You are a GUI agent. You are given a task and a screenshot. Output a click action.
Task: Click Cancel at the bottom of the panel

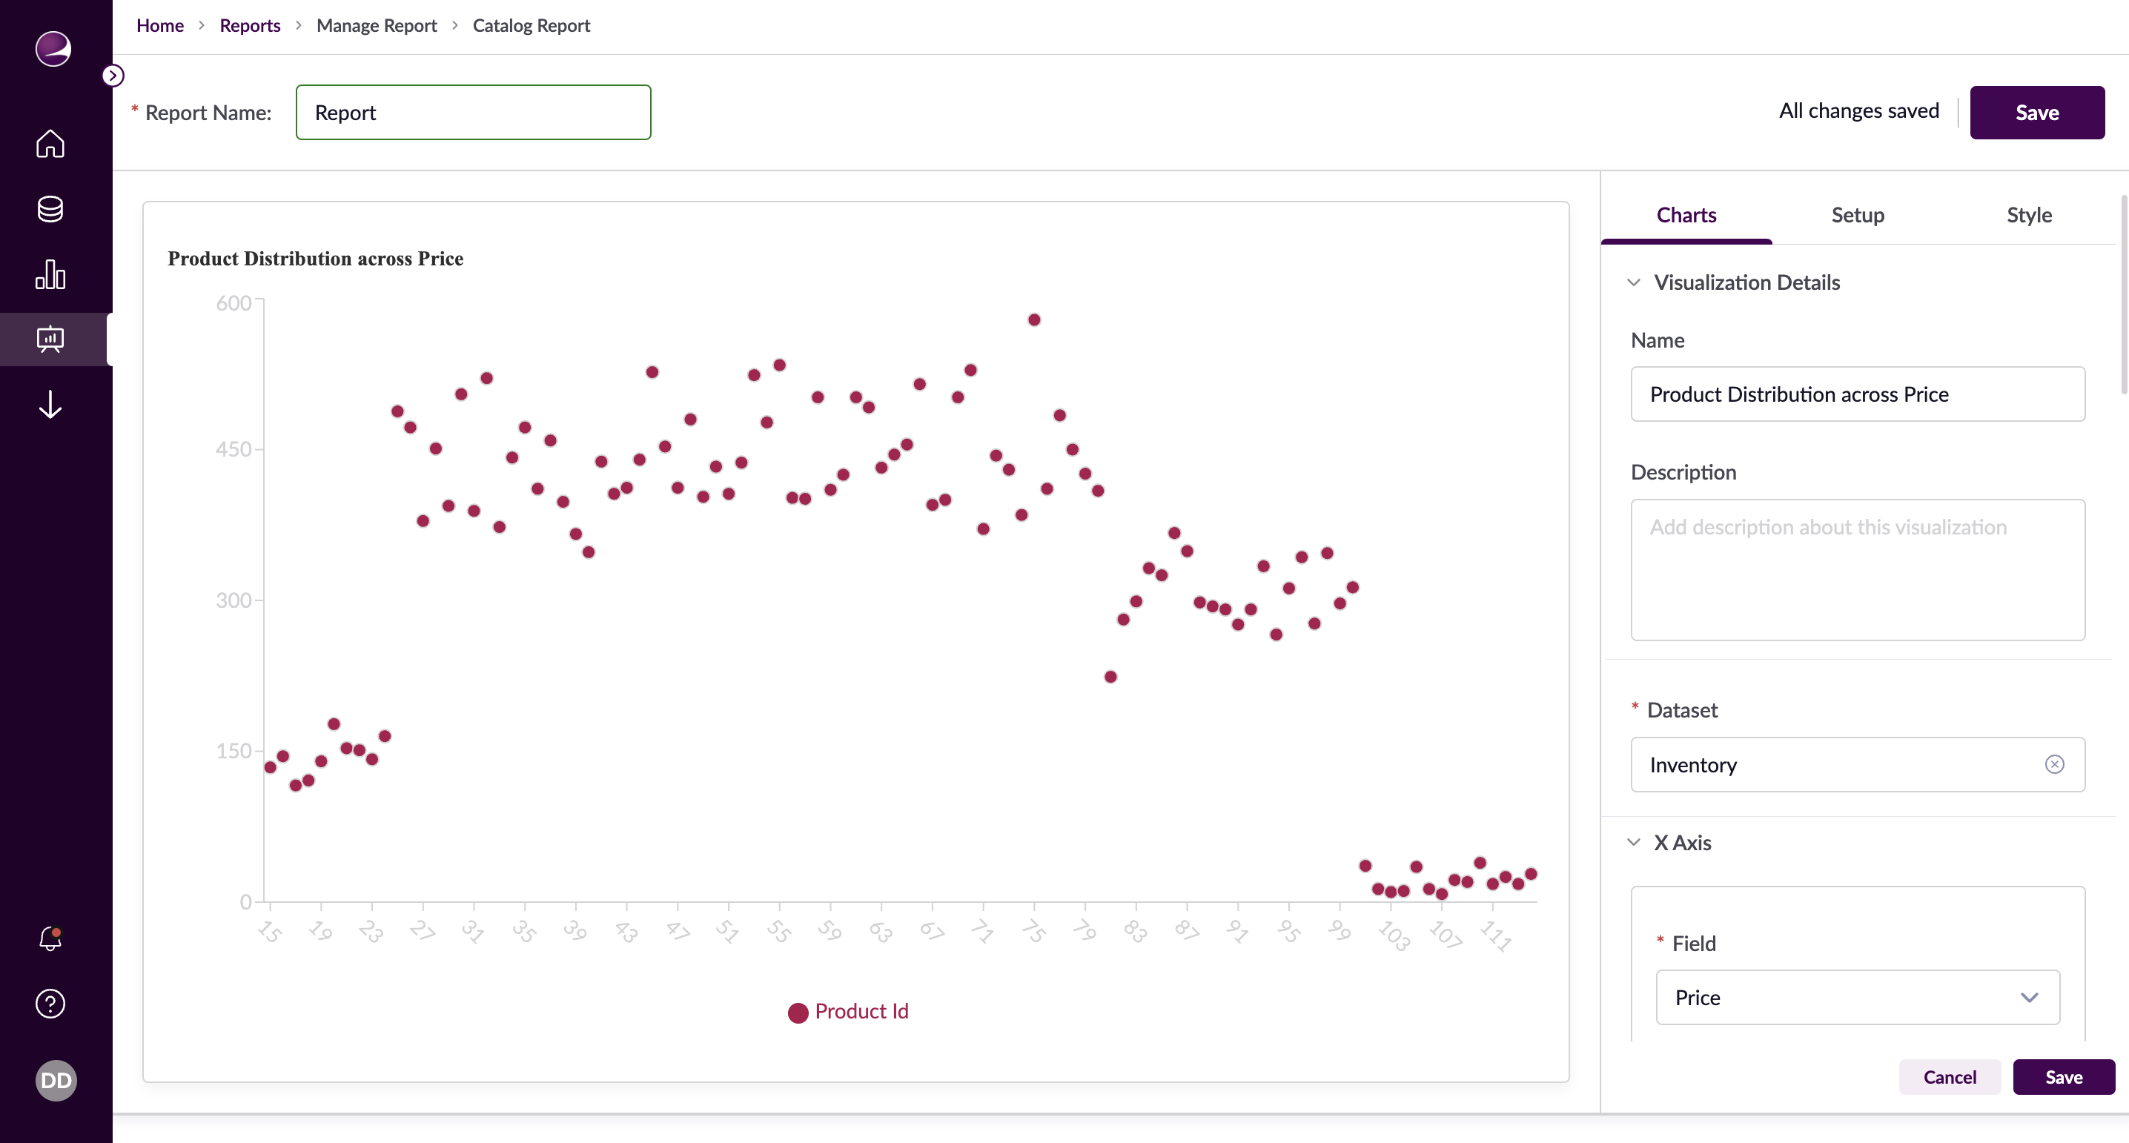(x=1950, y=1077)
